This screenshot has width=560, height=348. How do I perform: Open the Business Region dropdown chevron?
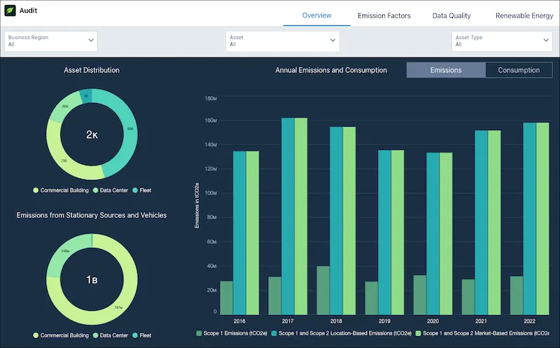coord(91,40)
